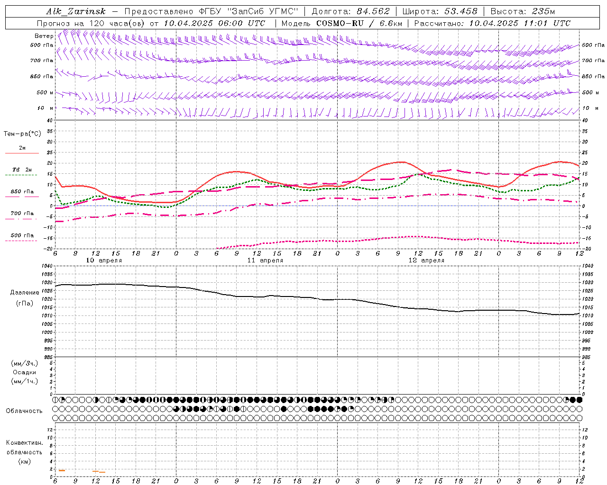Click the first orange convective cloud marker
607x485 pixels.
[x=62, y=470]
